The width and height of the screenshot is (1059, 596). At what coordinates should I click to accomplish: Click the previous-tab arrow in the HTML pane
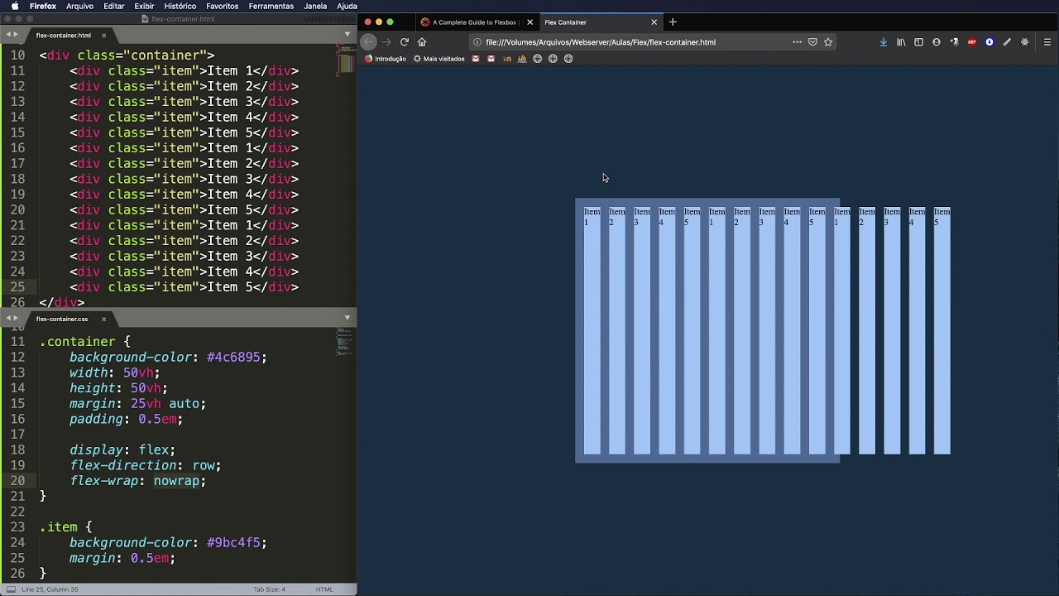click(x=7, y=35)
